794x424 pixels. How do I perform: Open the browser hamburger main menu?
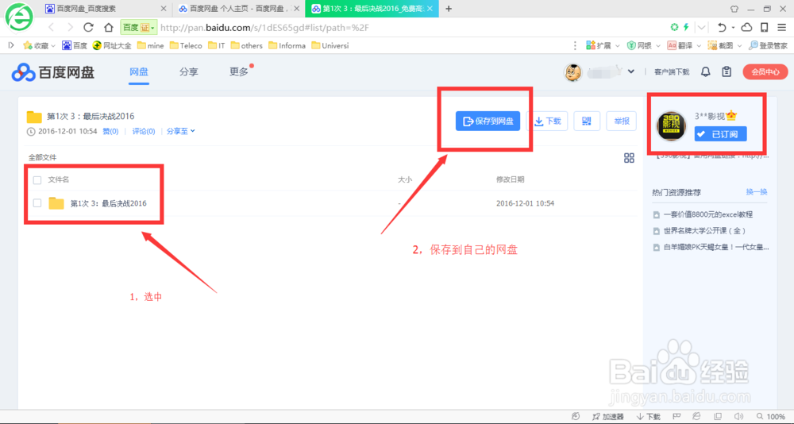(782, 27)
